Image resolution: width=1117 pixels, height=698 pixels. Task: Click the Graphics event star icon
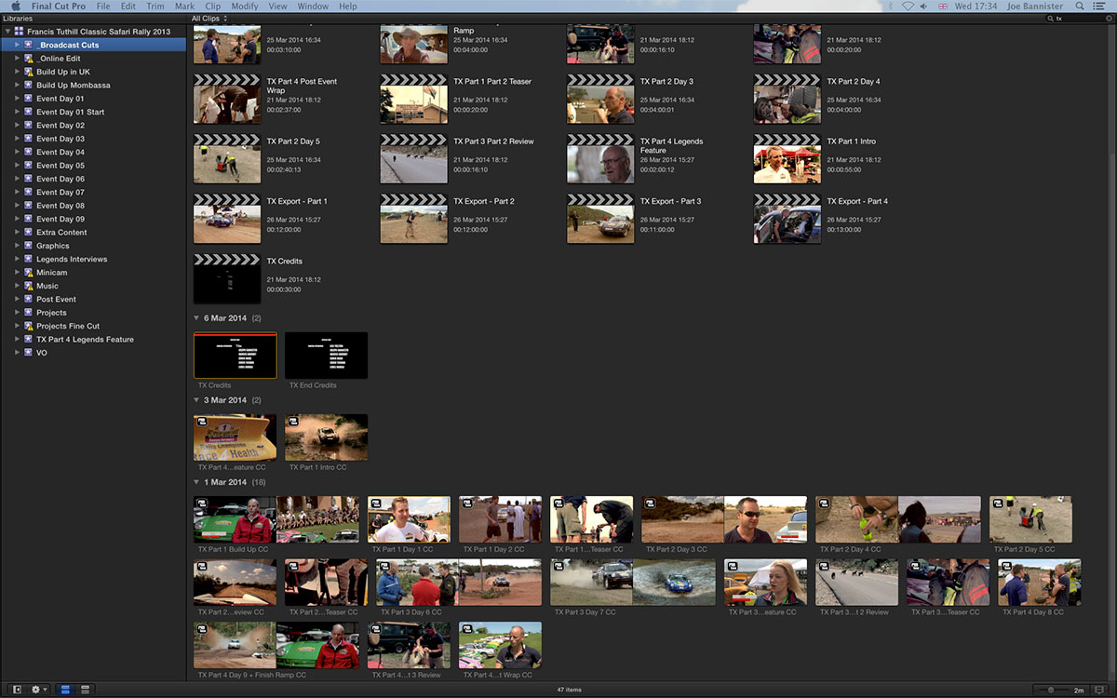[x=29, y=246]
